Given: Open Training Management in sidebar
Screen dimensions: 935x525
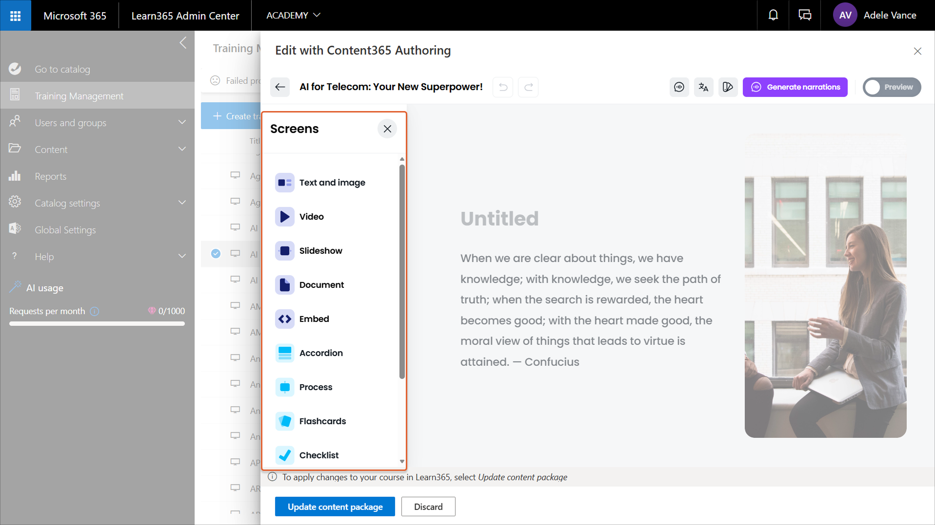Looking at the screenshot, I should (79, 96).
